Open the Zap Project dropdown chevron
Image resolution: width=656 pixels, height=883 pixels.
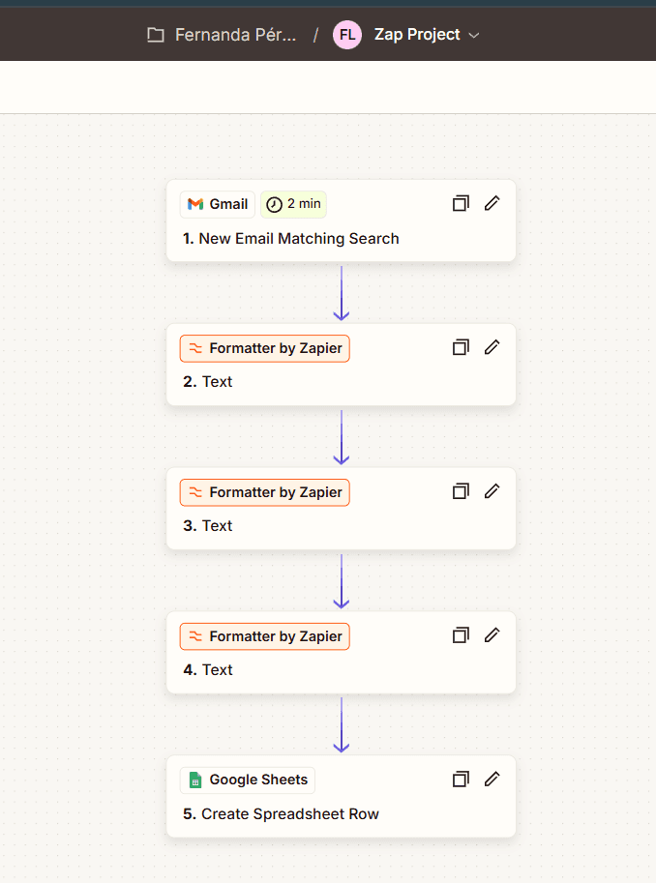pos(473,35)
